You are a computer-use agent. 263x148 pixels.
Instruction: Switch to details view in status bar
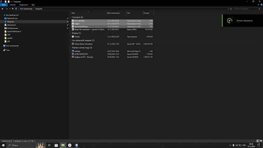258,141
